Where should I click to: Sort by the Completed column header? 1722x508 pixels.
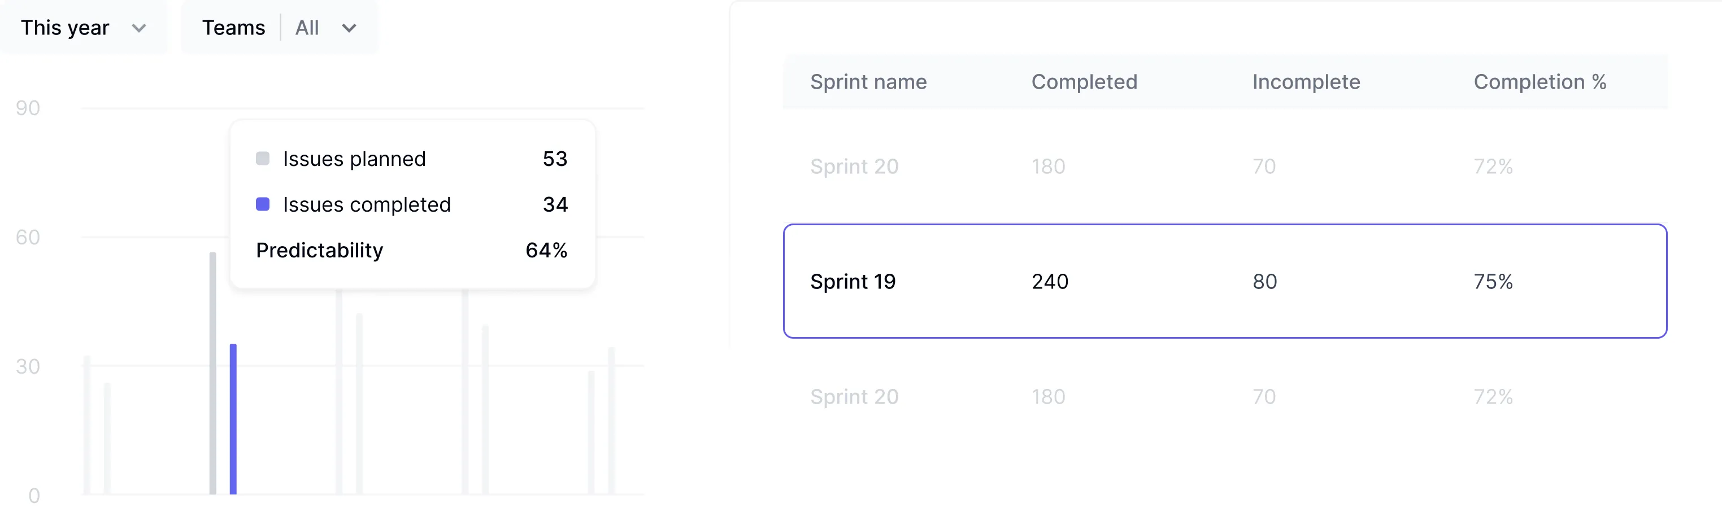point(1084,81)
